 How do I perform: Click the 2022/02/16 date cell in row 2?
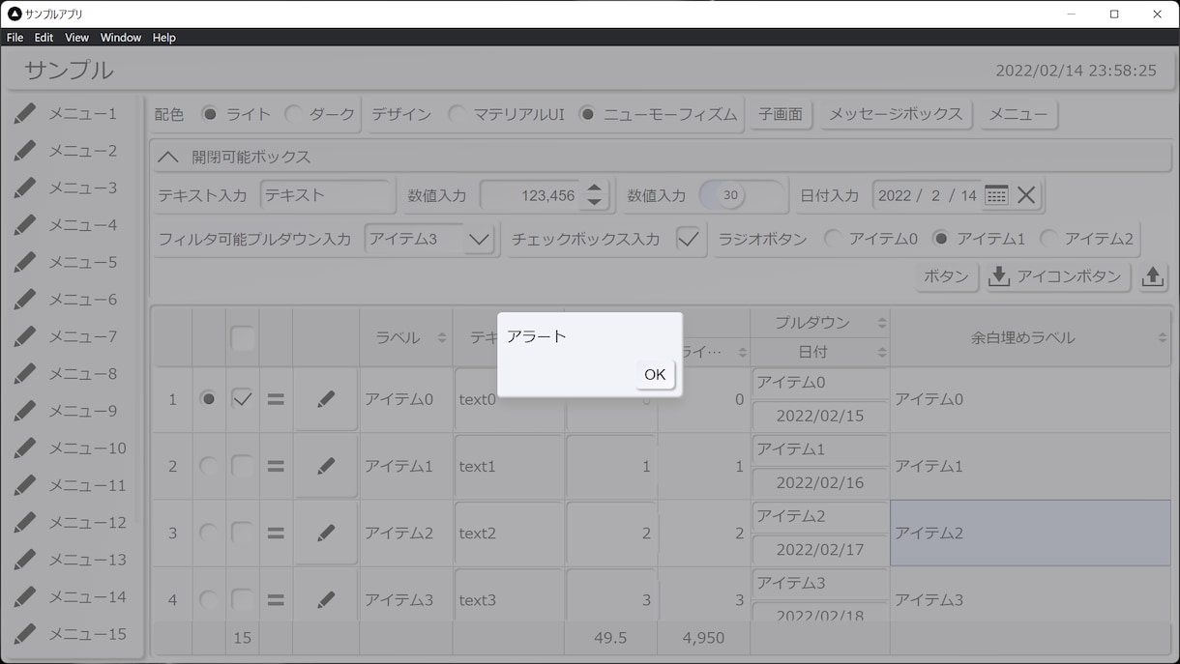tap(819, 482)
